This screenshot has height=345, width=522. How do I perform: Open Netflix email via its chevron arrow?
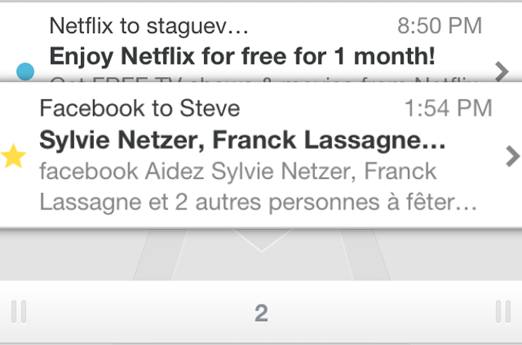[x=502, y=71]
